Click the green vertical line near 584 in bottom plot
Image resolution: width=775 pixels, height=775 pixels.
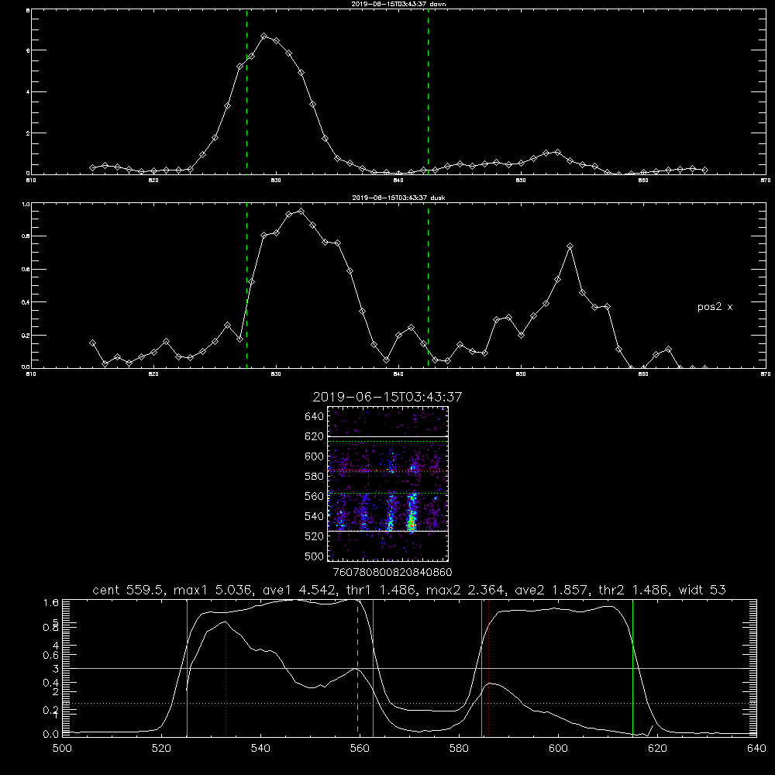[x=481, y=668]
